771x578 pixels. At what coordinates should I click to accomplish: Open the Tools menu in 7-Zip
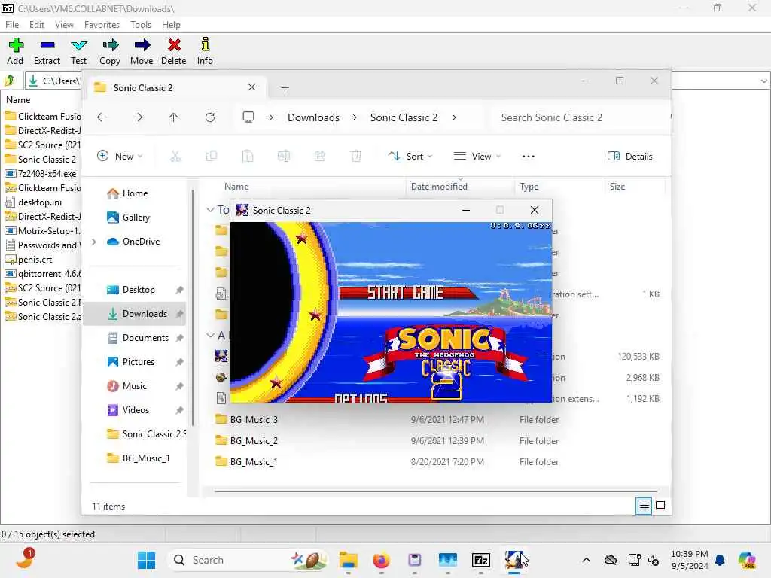(141, 25)
